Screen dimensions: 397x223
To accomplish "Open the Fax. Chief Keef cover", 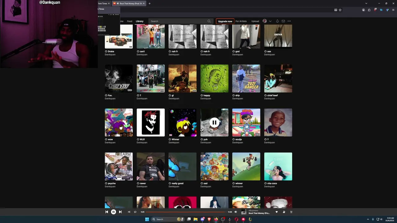I will point(119,78).
